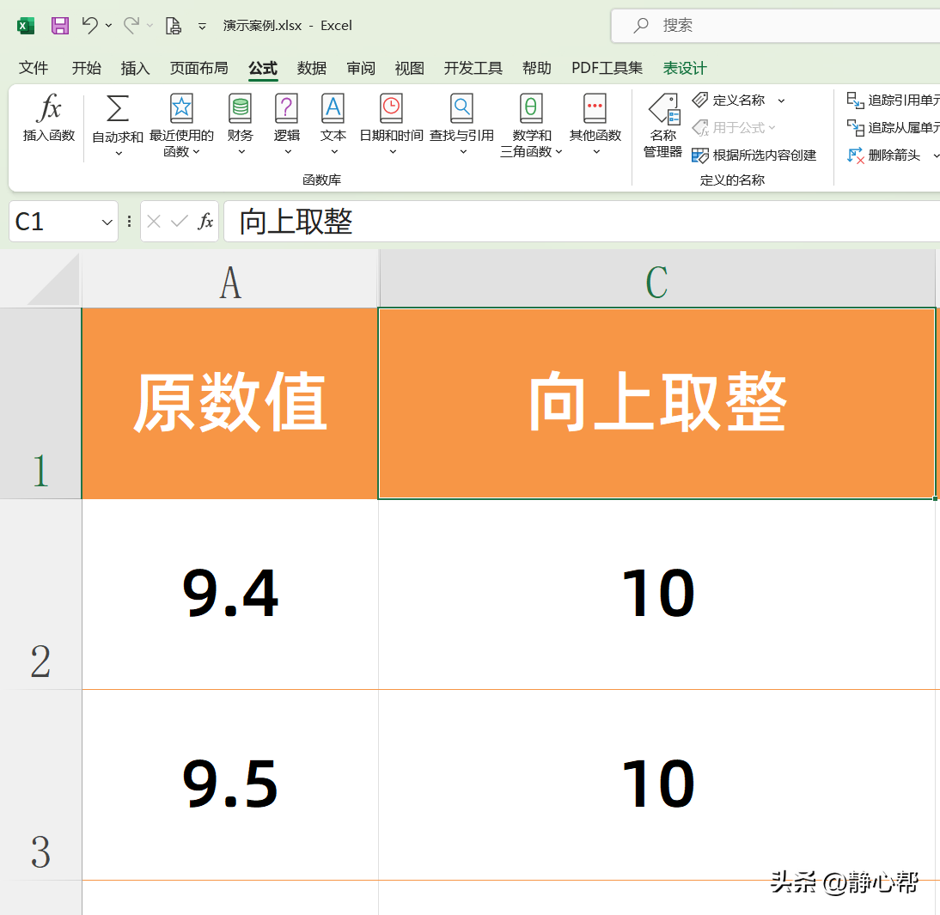Open the 审阅 ribbon tab
This screenshot has width=940, height=915.
coord(361,68)
